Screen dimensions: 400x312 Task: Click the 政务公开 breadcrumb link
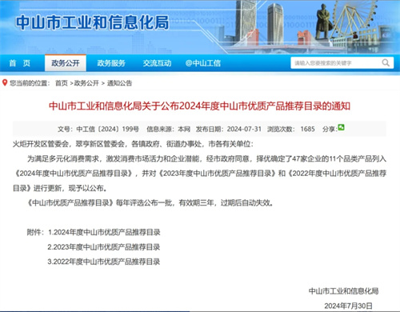tap(86, 83)
